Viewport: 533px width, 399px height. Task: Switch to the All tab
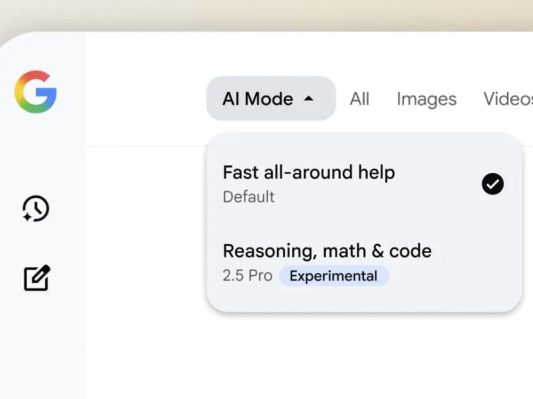(x=359, y=99)
